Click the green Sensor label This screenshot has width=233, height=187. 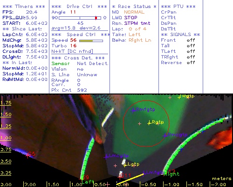61,64
